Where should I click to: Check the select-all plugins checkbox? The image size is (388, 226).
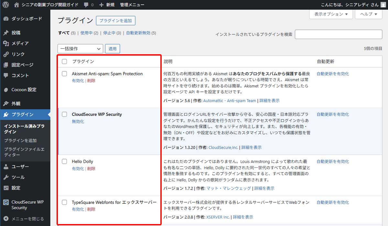(x=64, y=61)
